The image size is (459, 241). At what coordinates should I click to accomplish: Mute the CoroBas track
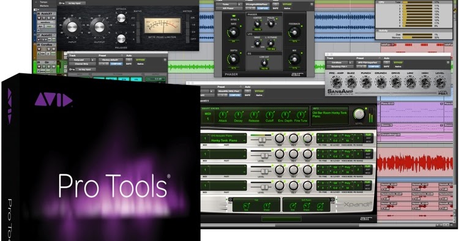coord(53,49)
